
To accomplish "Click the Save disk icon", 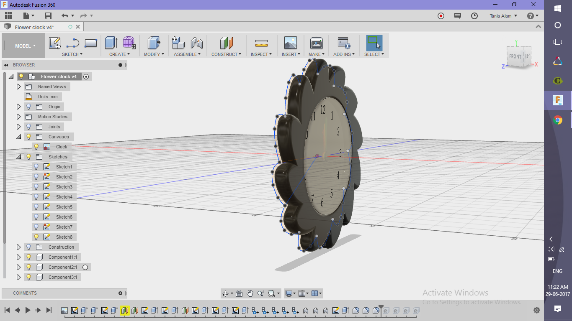I will click(x=48, y=16).
